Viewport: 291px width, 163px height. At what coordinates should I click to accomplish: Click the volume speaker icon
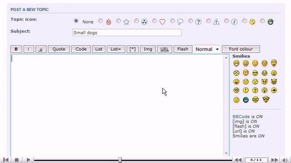pyautogui.click(x=285, y=160)
